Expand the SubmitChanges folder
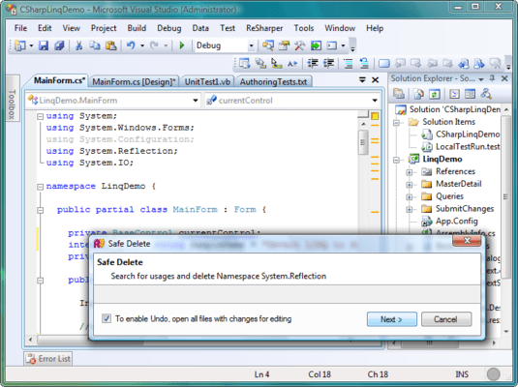The height and width of the screenshot is (387, 518). click(410, 209)
